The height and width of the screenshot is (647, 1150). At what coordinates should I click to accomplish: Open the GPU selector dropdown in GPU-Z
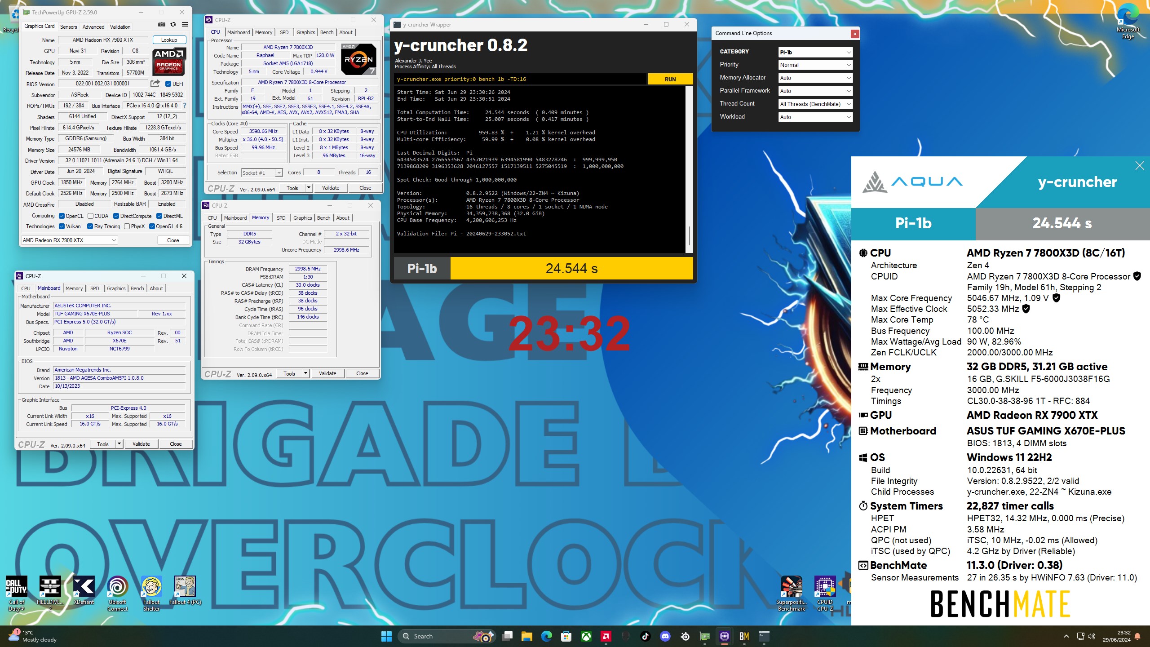pyautogui.click(x=70, y=240)
